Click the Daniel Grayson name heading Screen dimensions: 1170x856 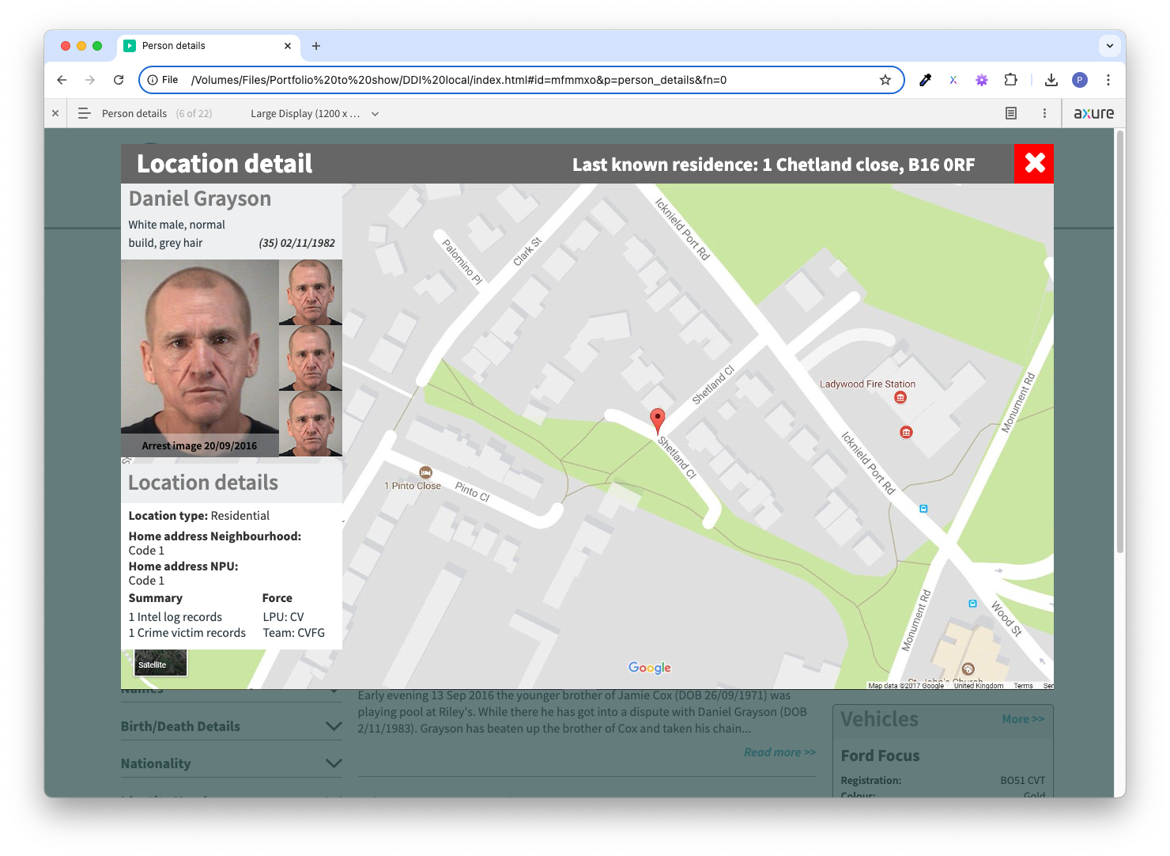tap(200, 199)
